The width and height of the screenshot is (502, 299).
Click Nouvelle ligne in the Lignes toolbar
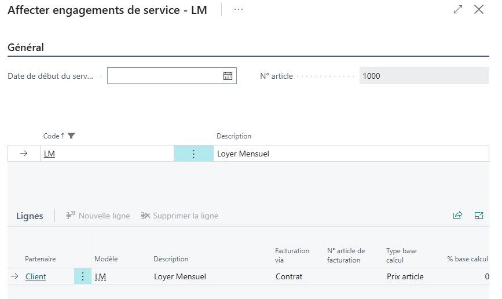pos(98,216)
